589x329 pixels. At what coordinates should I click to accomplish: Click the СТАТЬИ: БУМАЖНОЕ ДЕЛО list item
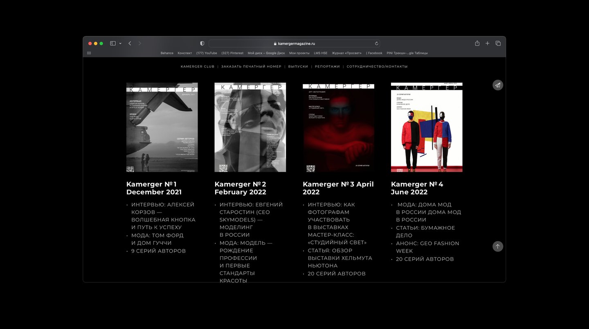[x=425, y=231]
